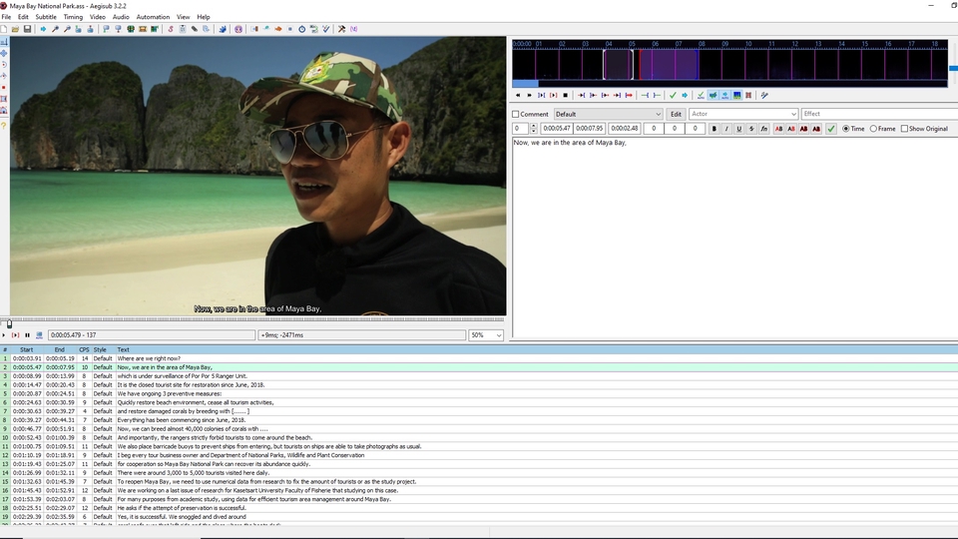
Task: Click the Save subtitles floppy icon
Action: coord(28,29)
